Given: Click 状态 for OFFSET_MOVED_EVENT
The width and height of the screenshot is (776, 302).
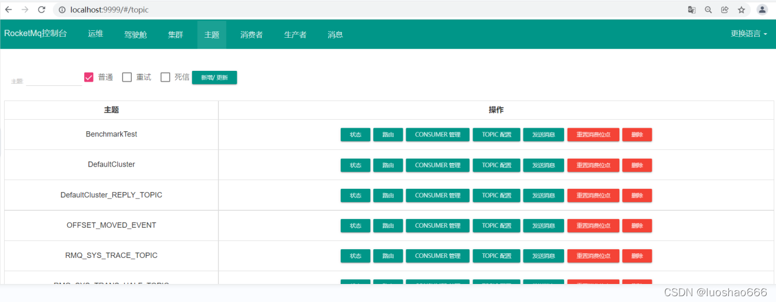Looking at the screenshot, I should point(355,226).
